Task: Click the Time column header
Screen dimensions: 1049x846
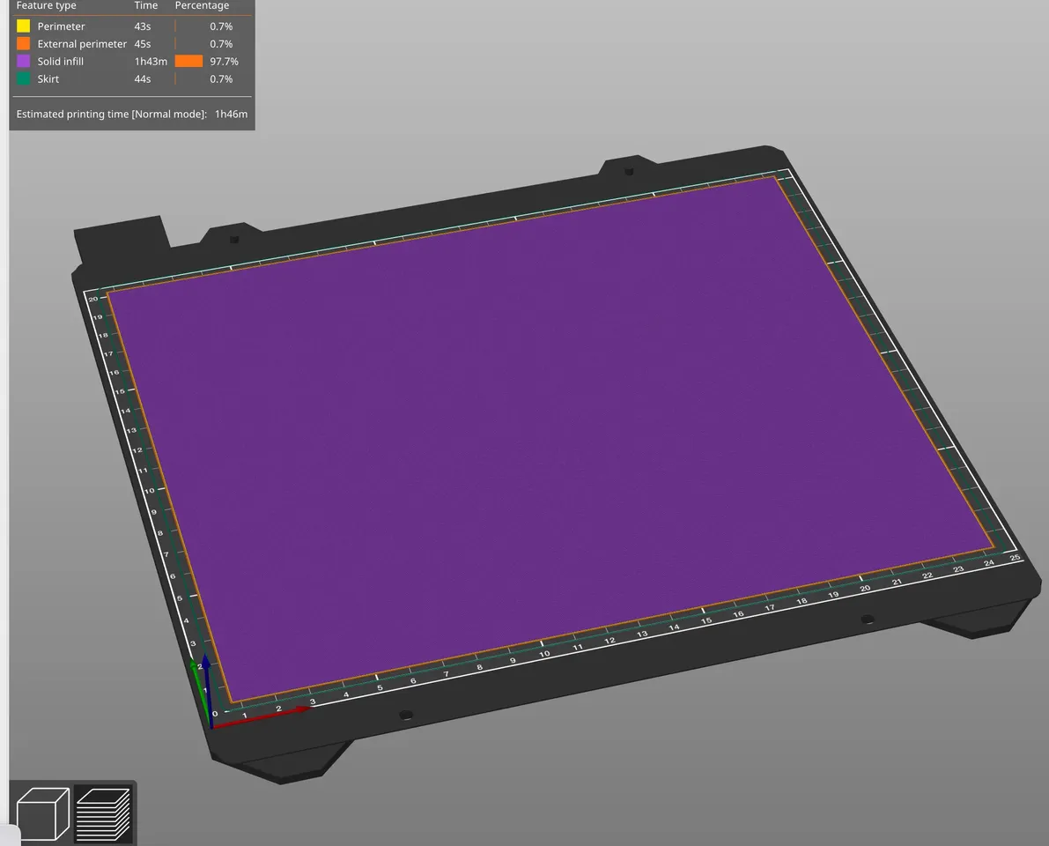Action: click(x=145, y=6)
